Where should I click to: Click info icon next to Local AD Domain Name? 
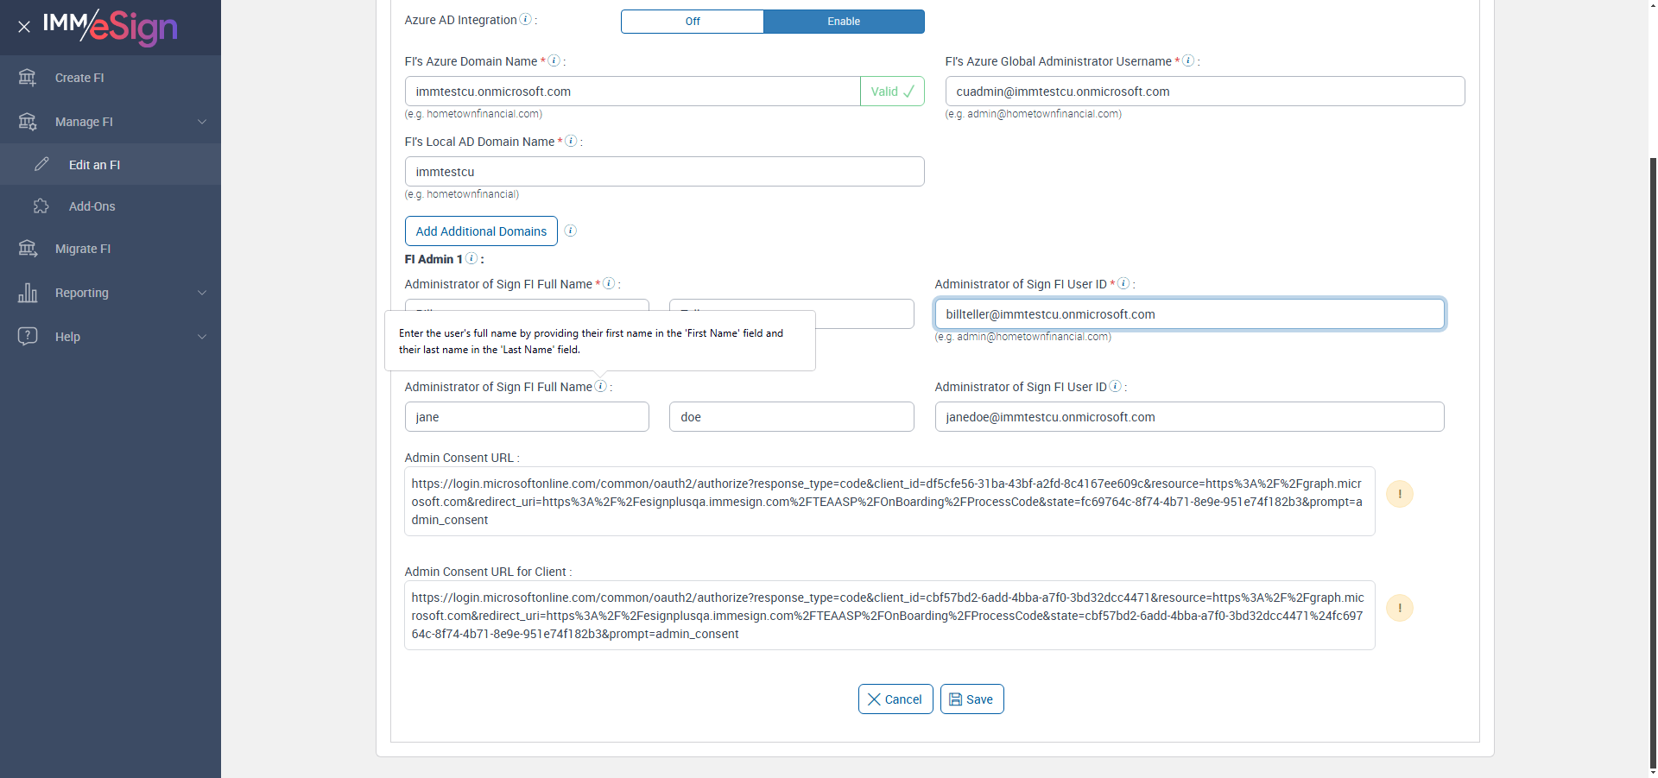click(x=571, y=142)
